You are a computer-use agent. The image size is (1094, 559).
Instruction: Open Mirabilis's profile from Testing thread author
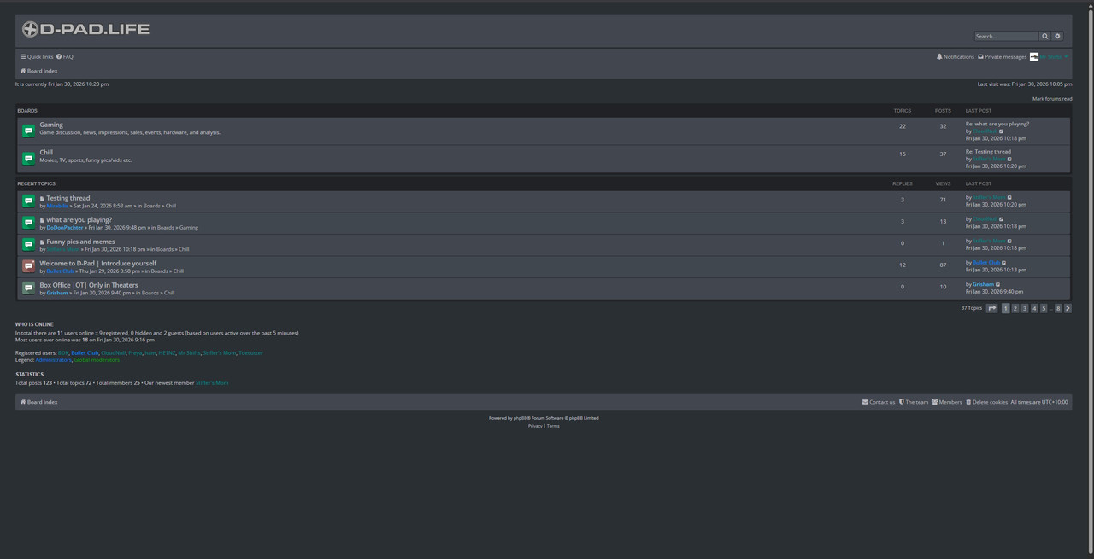point(57,206)
